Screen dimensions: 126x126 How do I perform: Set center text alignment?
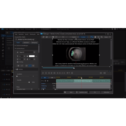click(x=30, y=66)
